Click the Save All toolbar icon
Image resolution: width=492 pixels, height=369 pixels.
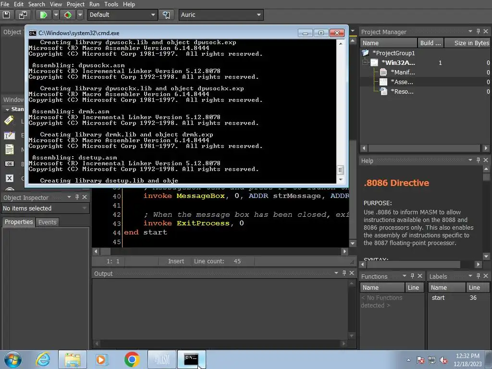tap(23, 15)
